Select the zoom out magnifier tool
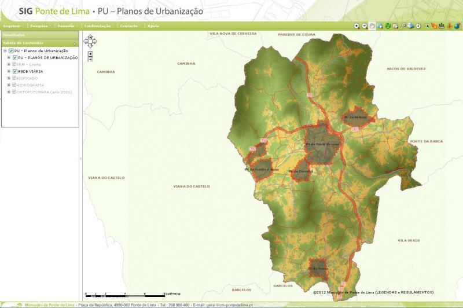The width and height of the screenshot is (463, 308). pos(365,26)
